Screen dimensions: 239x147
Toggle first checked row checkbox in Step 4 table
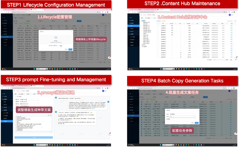pos(142,105)
